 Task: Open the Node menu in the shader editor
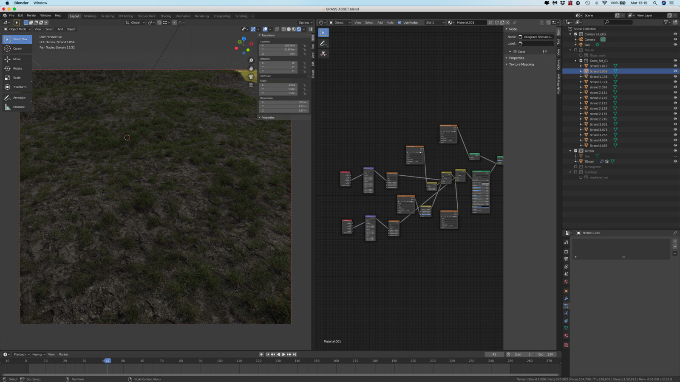(x=390, y=22)
